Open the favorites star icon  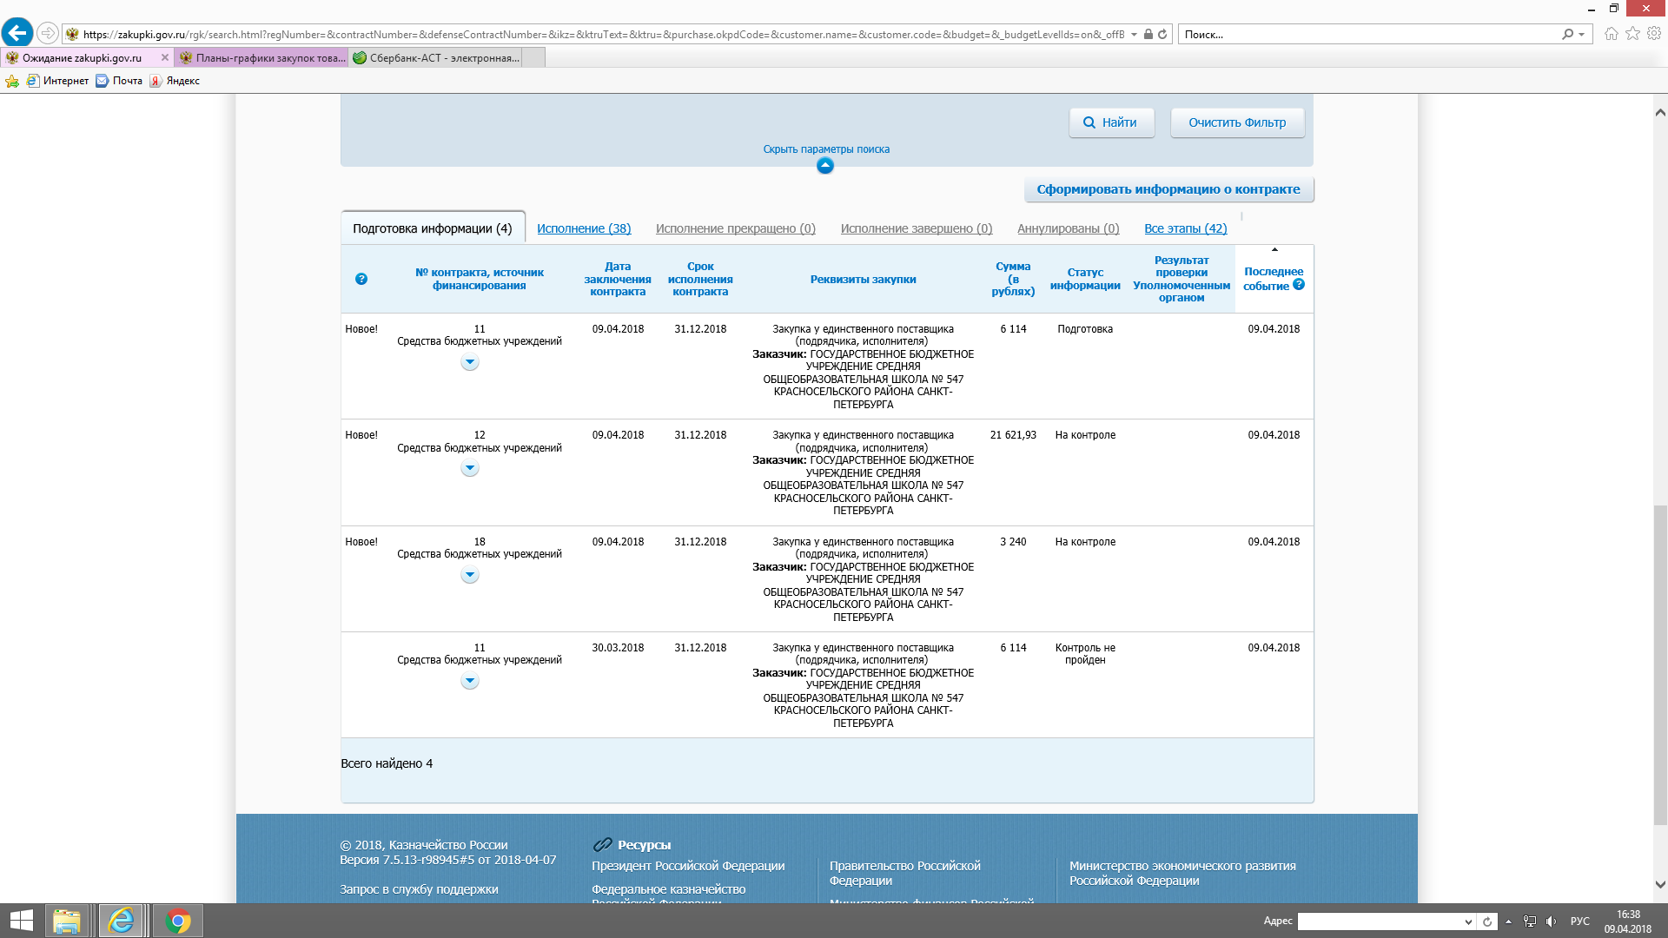point(1632,34)
